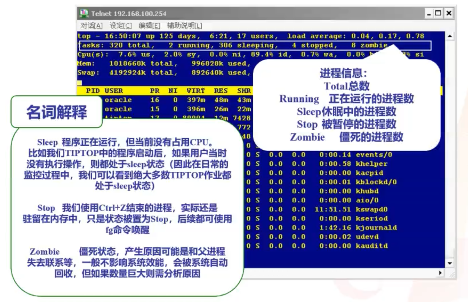Select the khubd process name
The width and height of the screenshot is (468, 302).
click(x=367, y=191)
